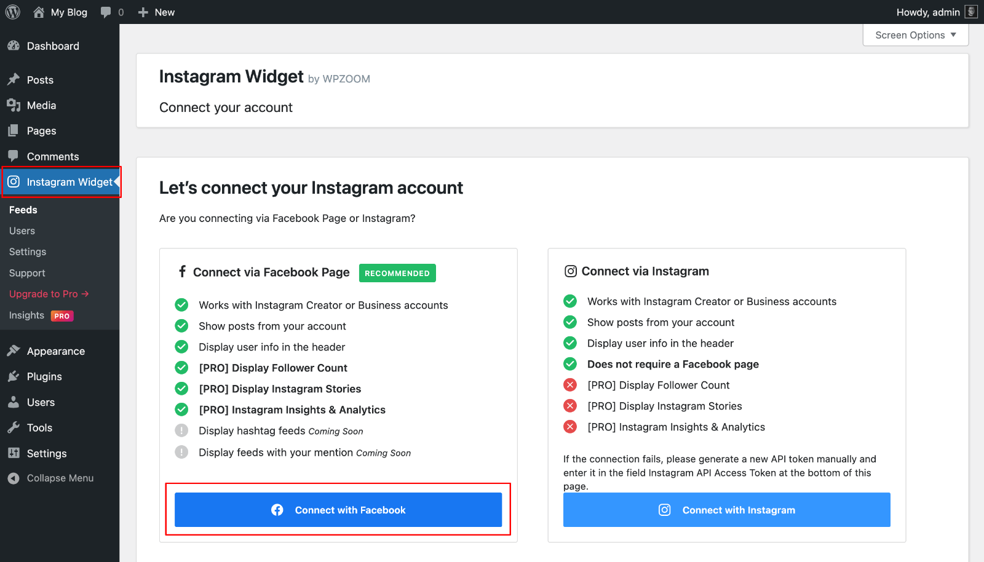Expand the Screen Options dropdown

[916, 35]
